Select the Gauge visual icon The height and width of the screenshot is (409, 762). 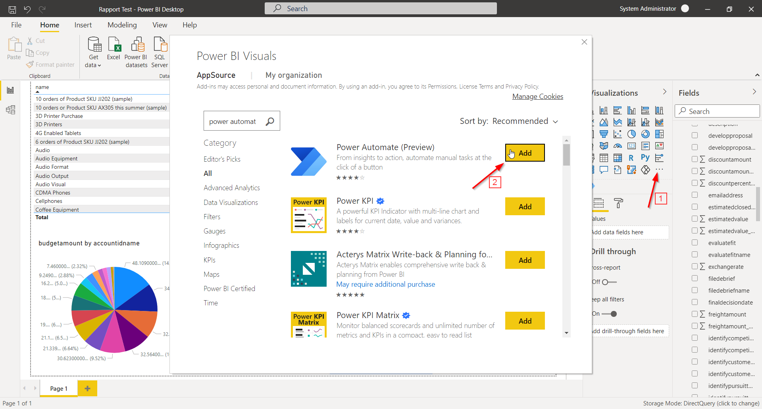pos(618,146)
